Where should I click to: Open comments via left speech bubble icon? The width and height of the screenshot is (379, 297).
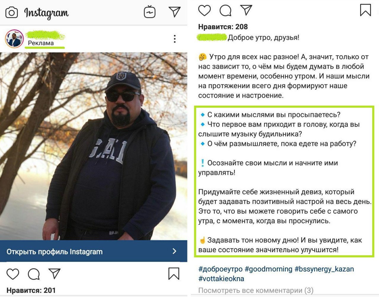34,274
